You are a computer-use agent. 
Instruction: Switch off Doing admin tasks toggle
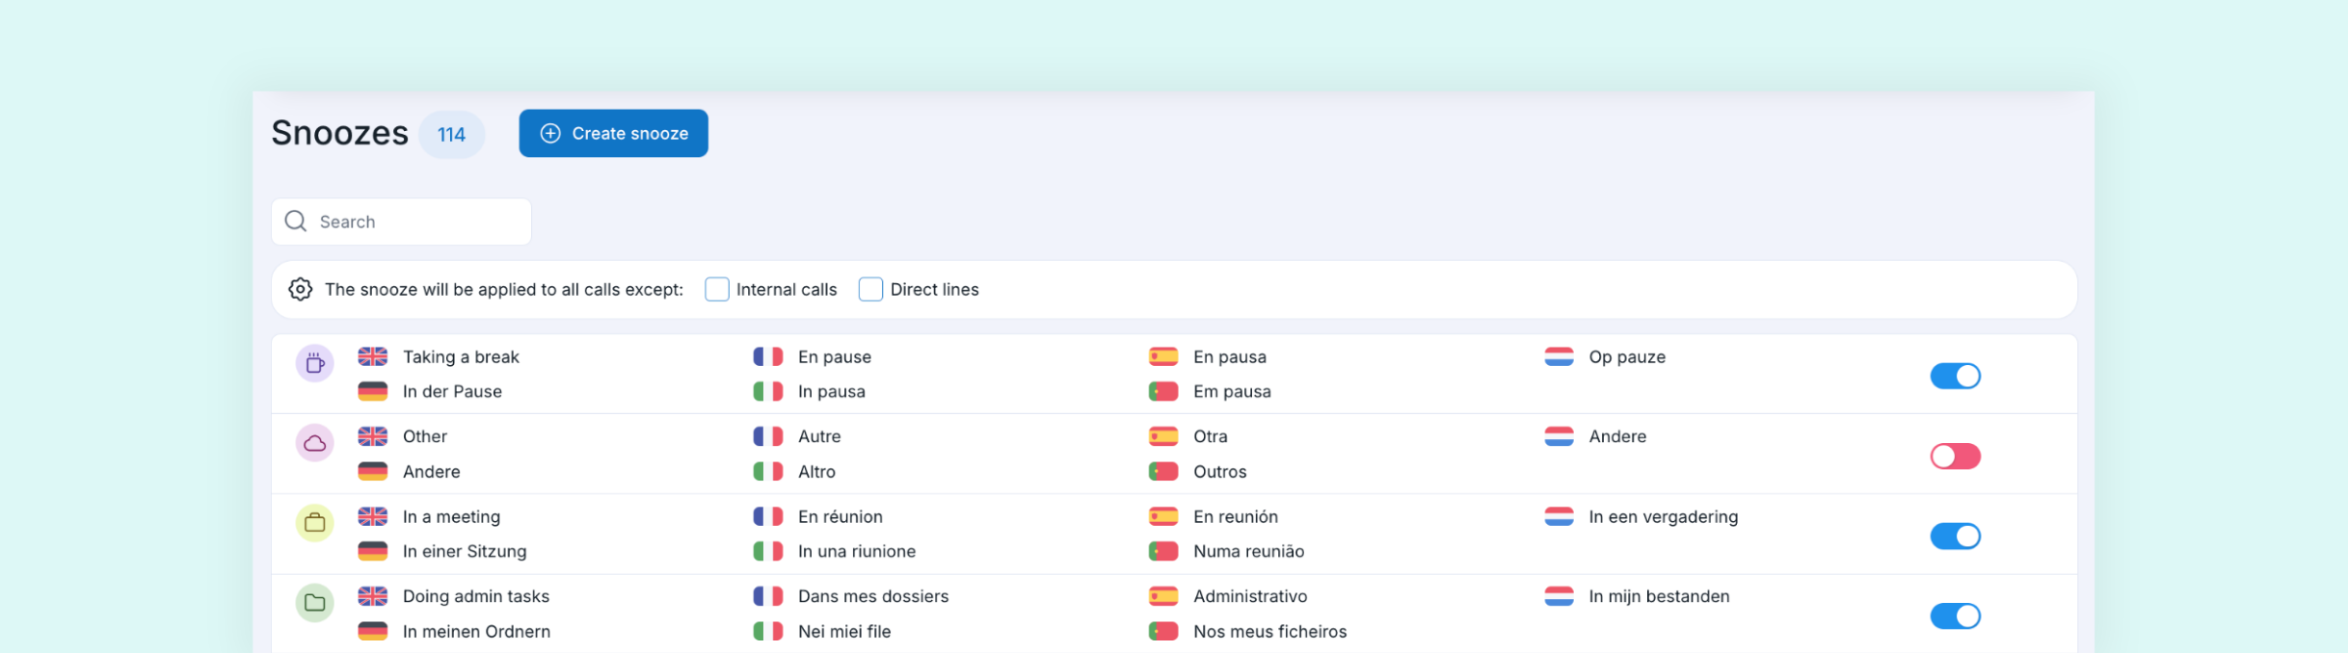[x=1955, y=615]
